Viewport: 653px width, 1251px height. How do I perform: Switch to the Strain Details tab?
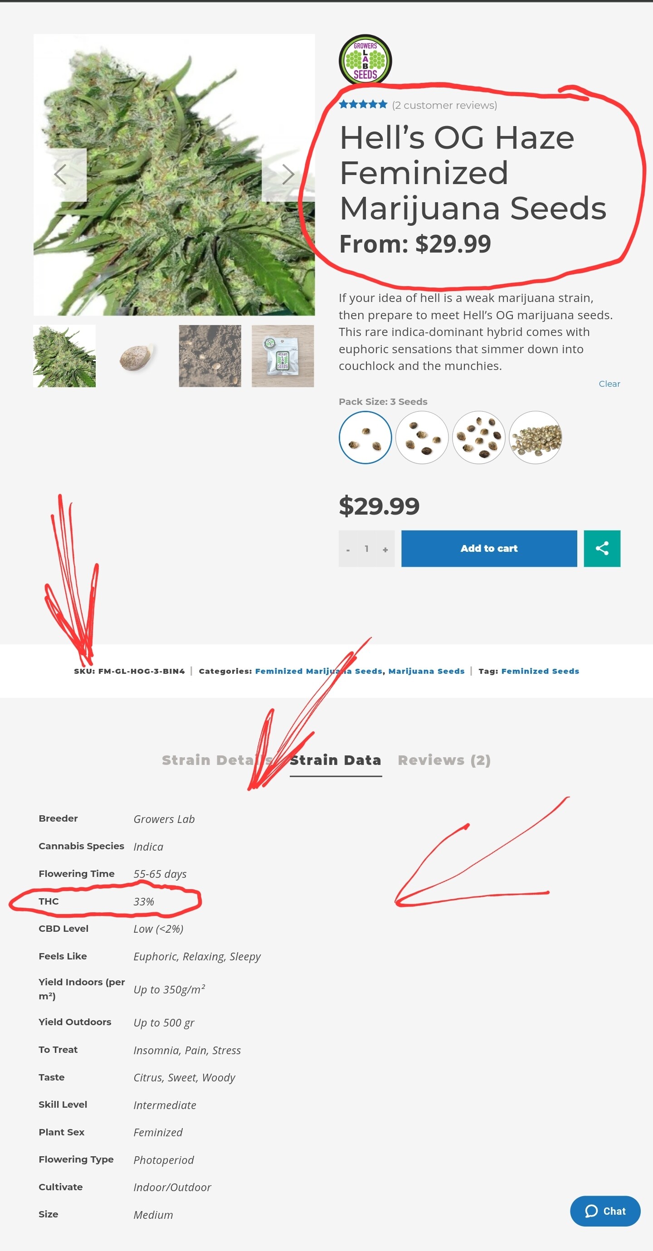tap(217, 760)
